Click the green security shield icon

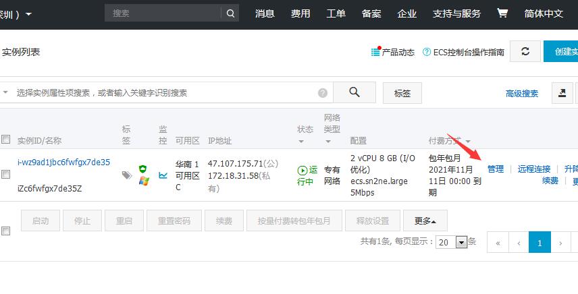tap(142, 169)
